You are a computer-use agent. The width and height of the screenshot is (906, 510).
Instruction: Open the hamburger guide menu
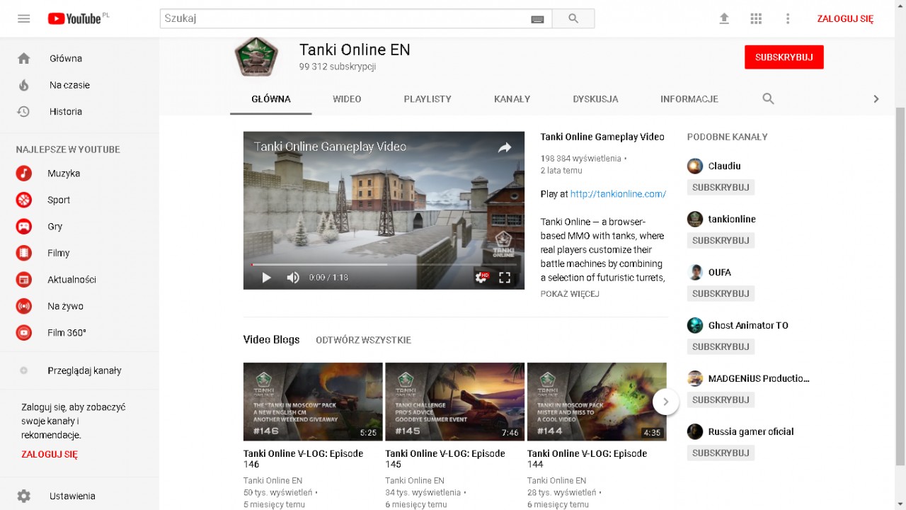coord(24,18)
